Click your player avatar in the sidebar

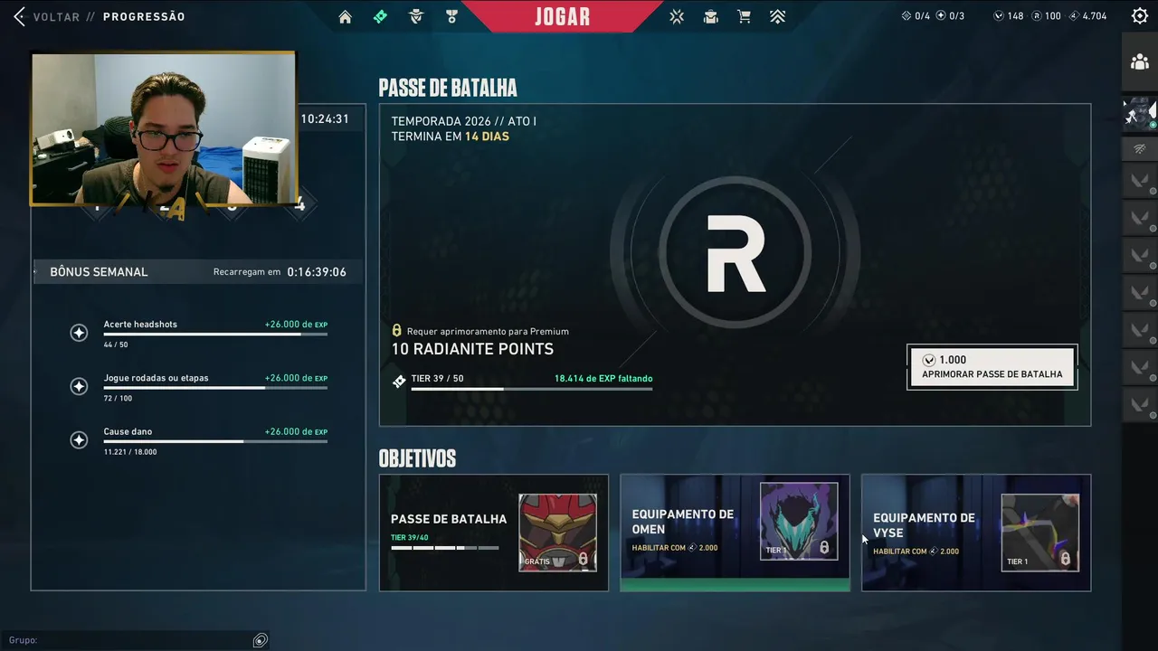pos(1138,113)
